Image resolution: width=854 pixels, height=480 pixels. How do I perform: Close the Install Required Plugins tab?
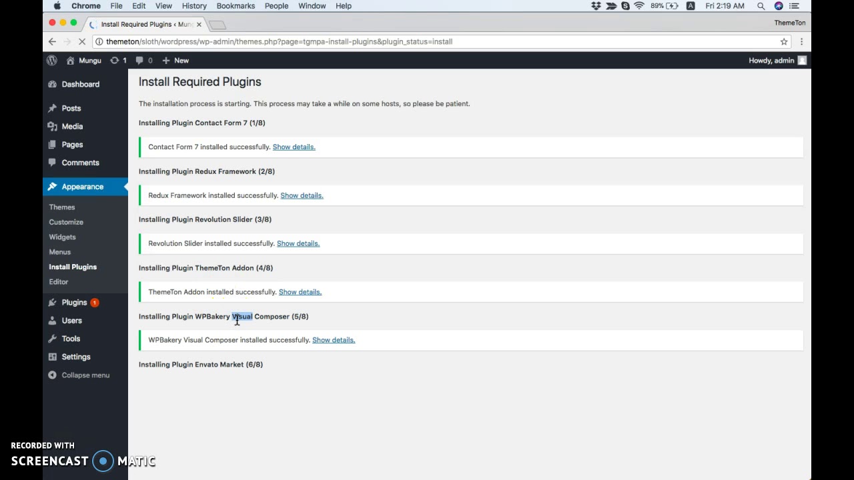pos(199,24)
